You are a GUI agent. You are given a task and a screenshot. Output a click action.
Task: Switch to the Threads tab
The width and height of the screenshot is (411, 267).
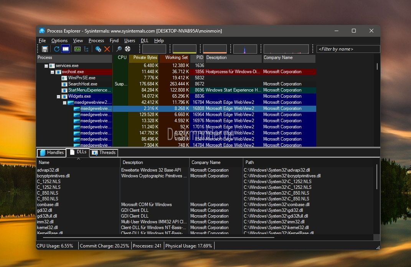(104, 152)
